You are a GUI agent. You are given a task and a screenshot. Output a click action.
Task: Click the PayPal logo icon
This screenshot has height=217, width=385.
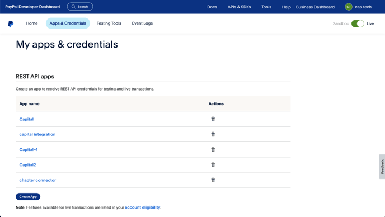pyautogui.click(x=11, y=24)
